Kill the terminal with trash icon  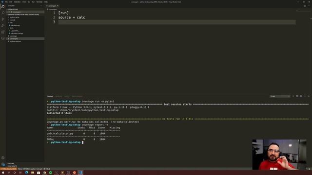pyautogui.click(x=301, y=96)
